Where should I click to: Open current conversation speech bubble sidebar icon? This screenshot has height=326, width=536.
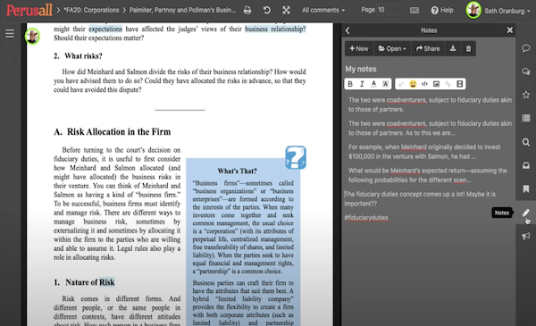click(x=526, y=48)
